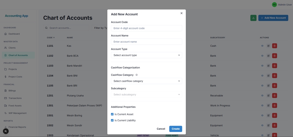This screenshot has width=293, height=137.
Task: Open the Filter by Type dropdown
Action: point(99,28)
